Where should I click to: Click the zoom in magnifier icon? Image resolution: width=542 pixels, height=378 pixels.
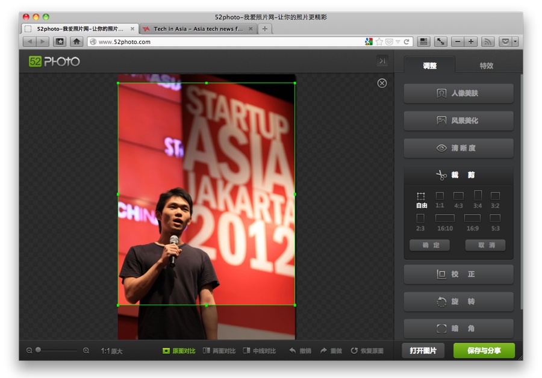(86, 351)
